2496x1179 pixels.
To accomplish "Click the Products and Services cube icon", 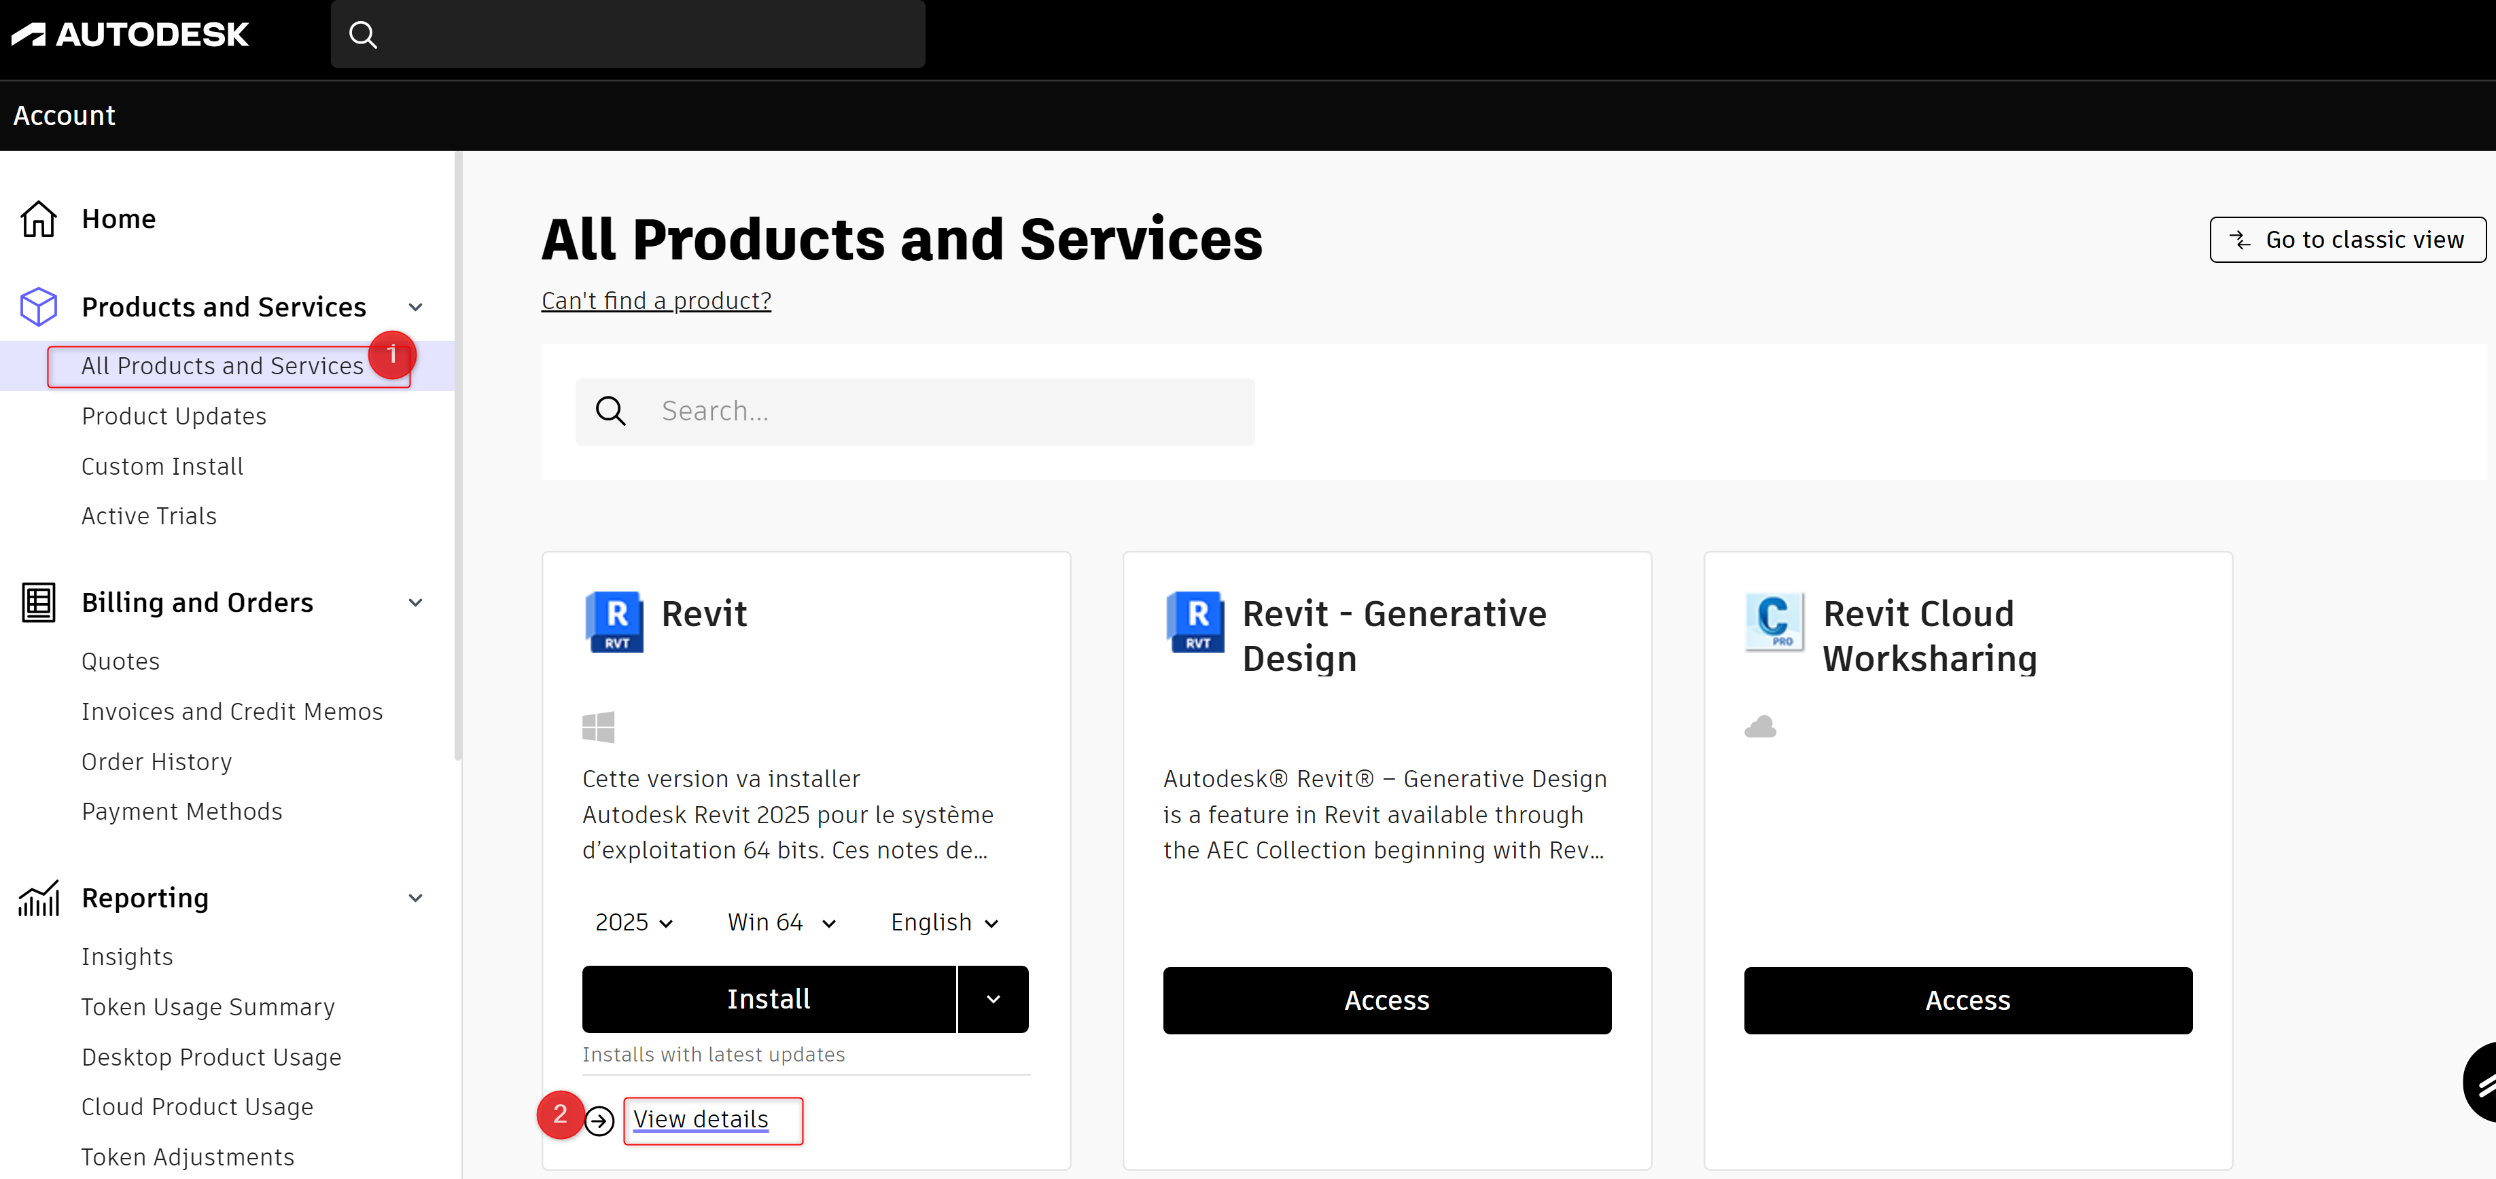I will tap(39, 307).
